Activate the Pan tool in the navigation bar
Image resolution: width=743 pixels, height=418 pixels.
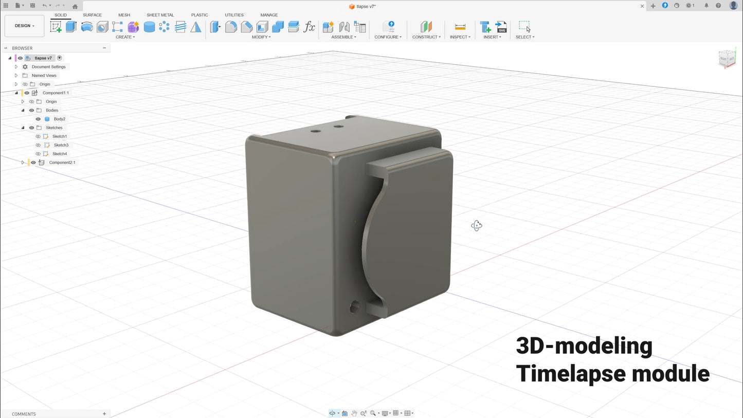coord(354,413)
